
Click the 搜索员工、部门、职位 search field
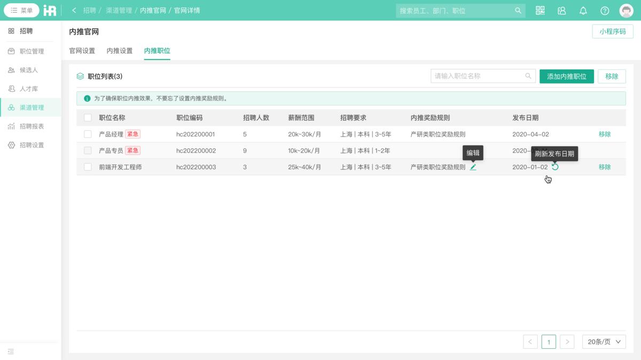pyautogui.click(x=459, y=10)
